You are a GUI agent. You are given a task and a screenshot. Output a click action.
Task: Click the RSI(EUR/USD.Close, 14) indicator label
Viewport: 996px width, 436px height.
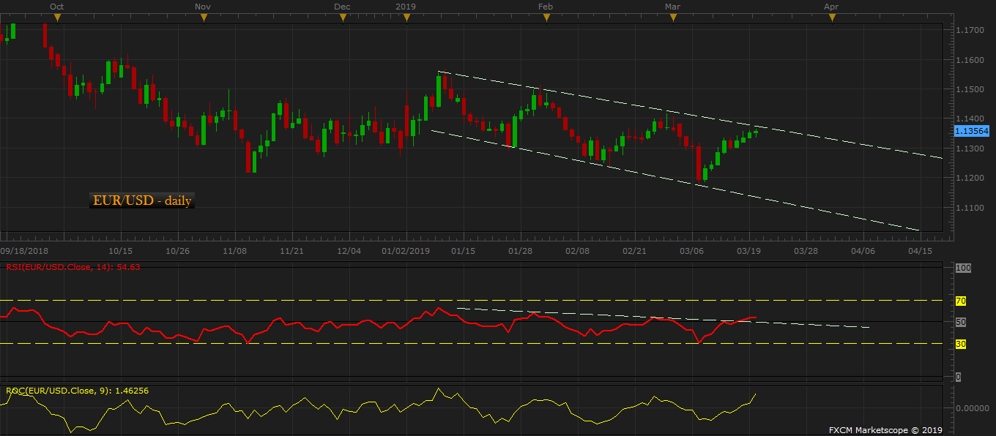coord(73,267)
